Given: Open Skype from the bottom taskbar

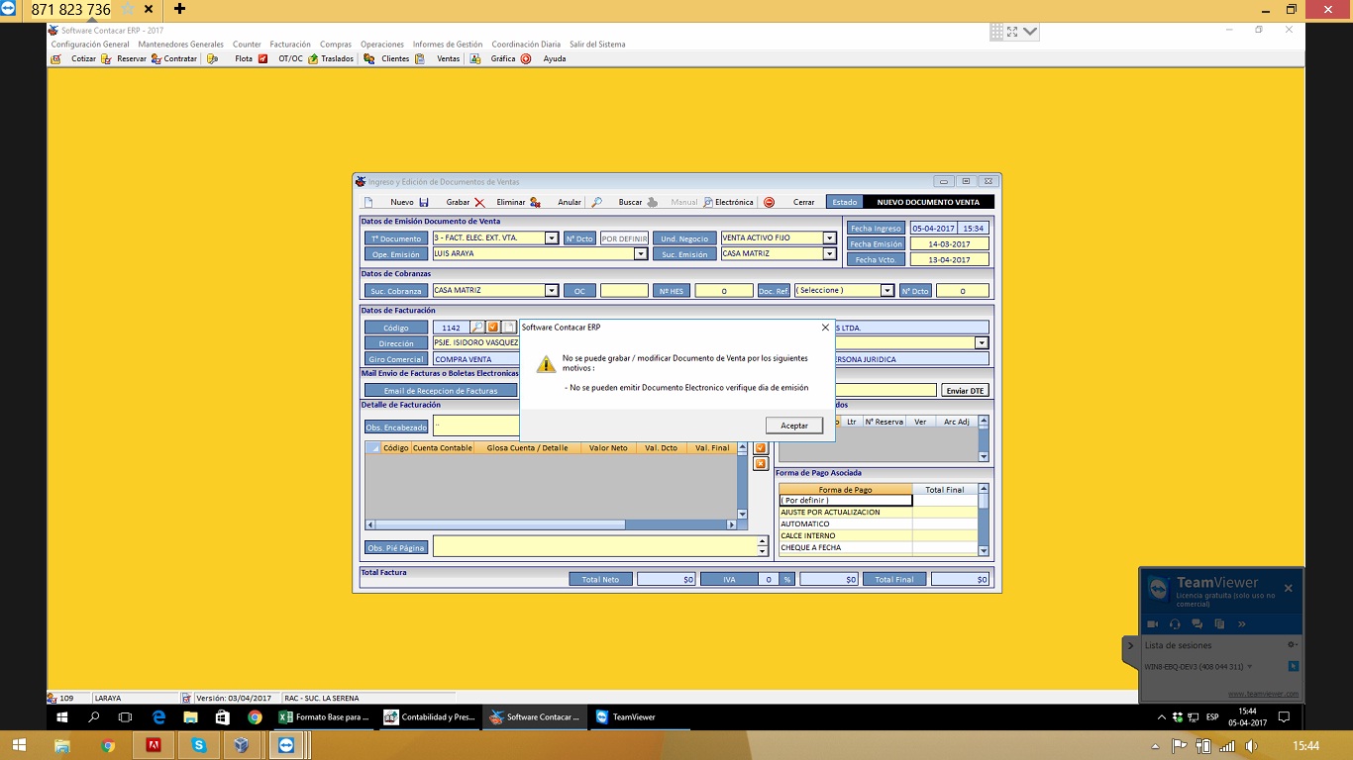Looking at the screenshot, I should 199,745.
